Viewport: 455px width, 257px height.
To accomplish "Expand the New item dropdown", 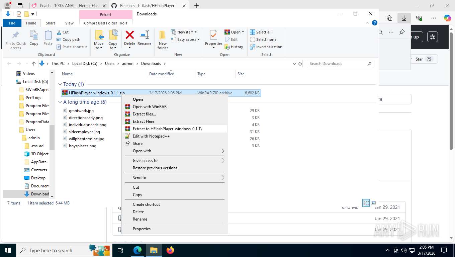I will pyautogui.click(x=184, y=32).
